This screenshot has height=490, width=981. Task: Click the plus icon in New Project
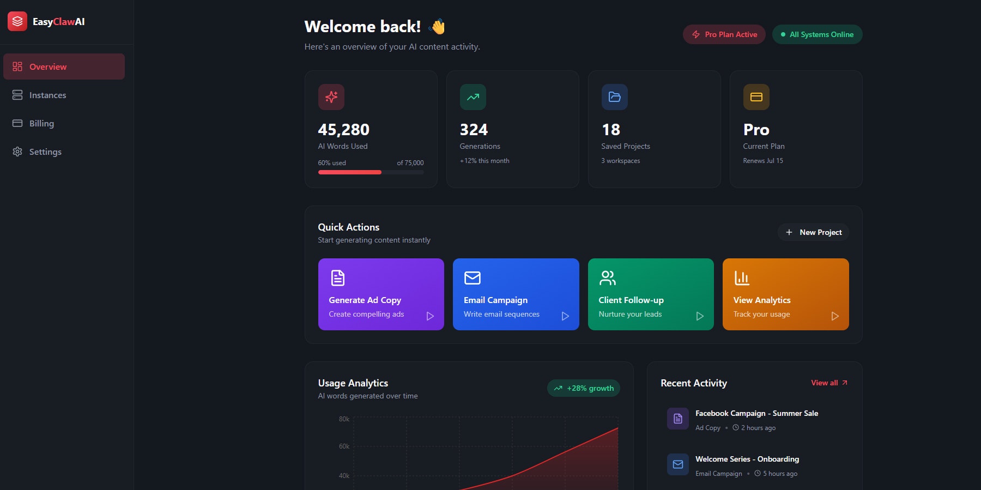coord(789,232)
